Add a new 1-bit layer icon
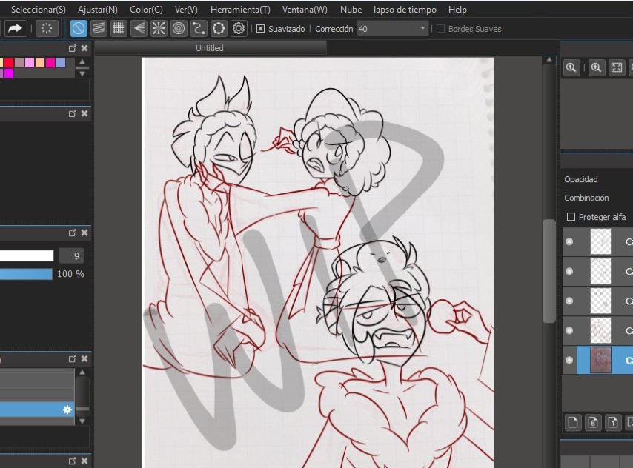The image size is (633, 468). click(x=613, y=422)
